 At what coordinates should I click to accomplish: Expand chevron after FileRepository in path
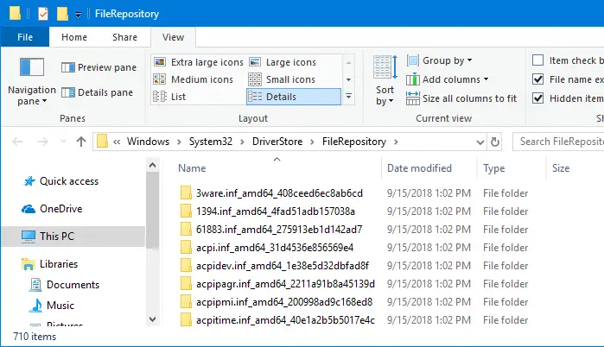point(396,142)
